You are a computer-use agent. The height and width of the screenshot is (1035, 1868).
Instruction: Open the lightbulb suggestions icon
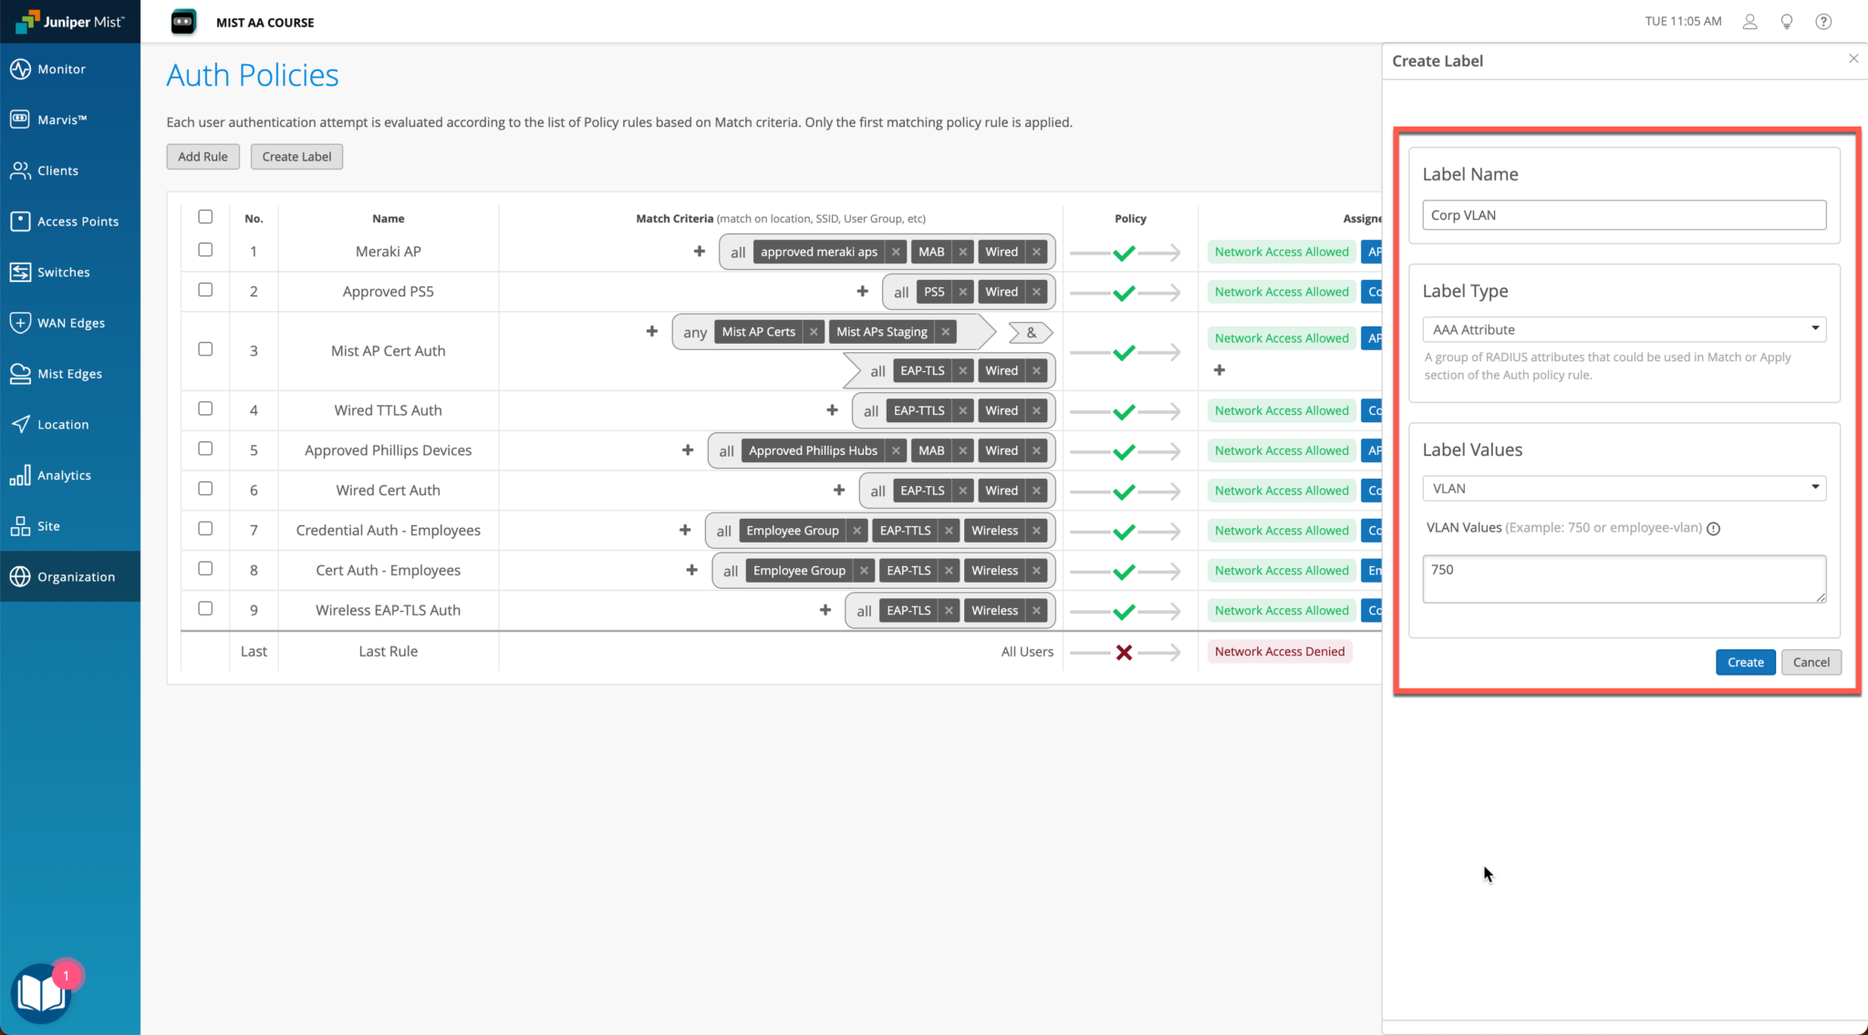pos(1786,22)
